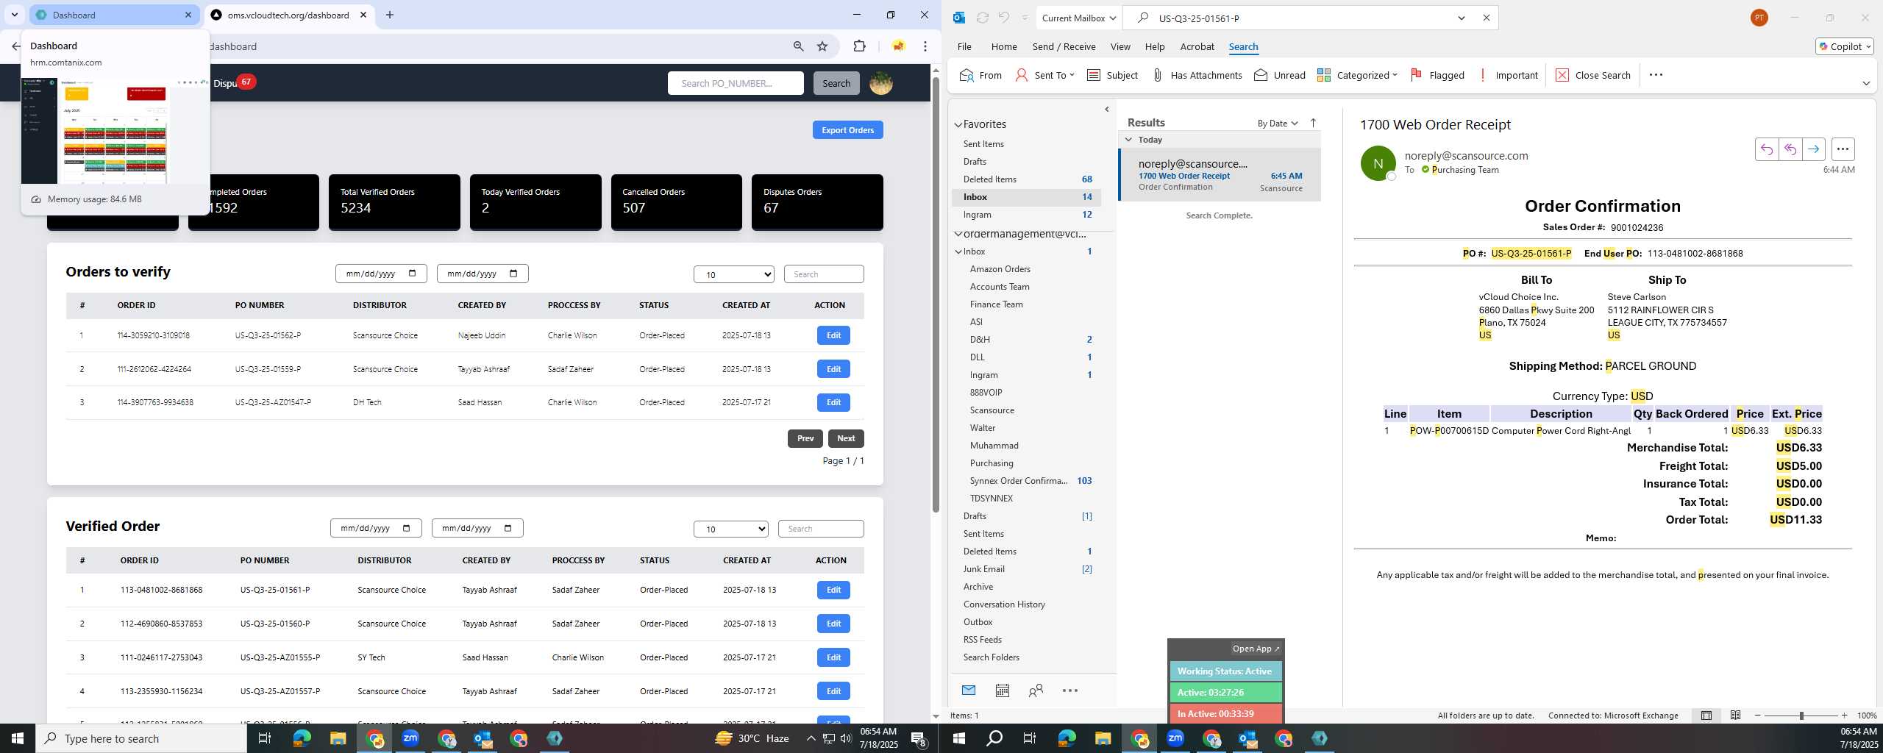Switch to the Home ribbon tab

point(1004,46)
